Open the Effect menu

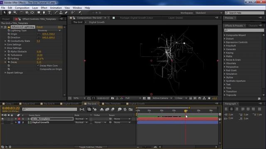44,8
